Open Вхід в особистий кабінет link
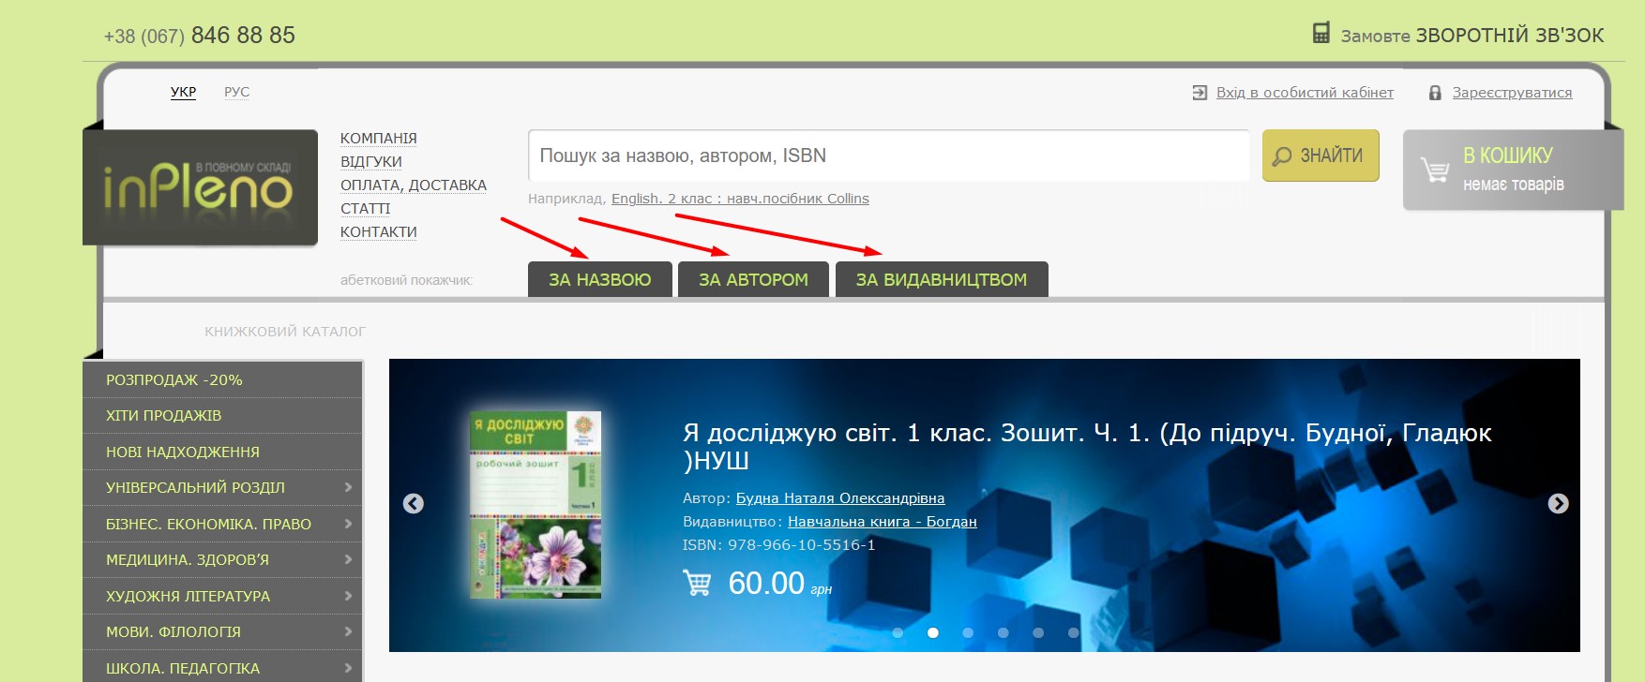Viewport: 1645px width, 682px height. click(x=1305, y=93)
